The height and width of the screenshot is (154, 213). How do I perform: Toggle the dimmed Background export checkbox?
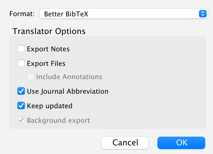pos(21,120)
